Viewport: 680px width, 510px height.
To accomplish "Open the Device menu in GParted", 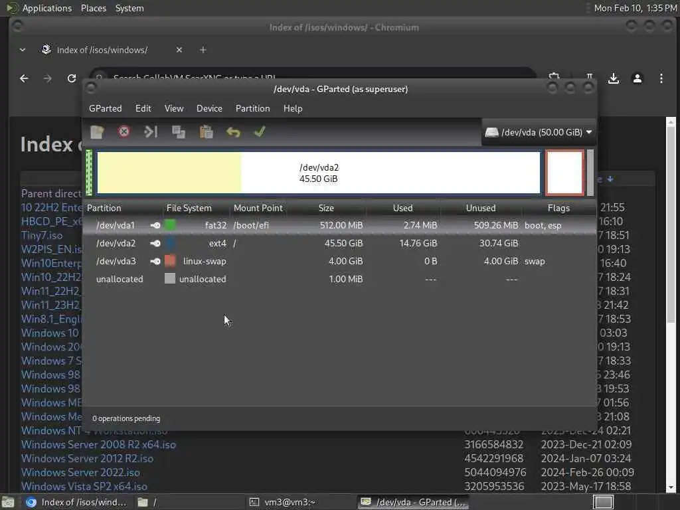I will [209, 108].
